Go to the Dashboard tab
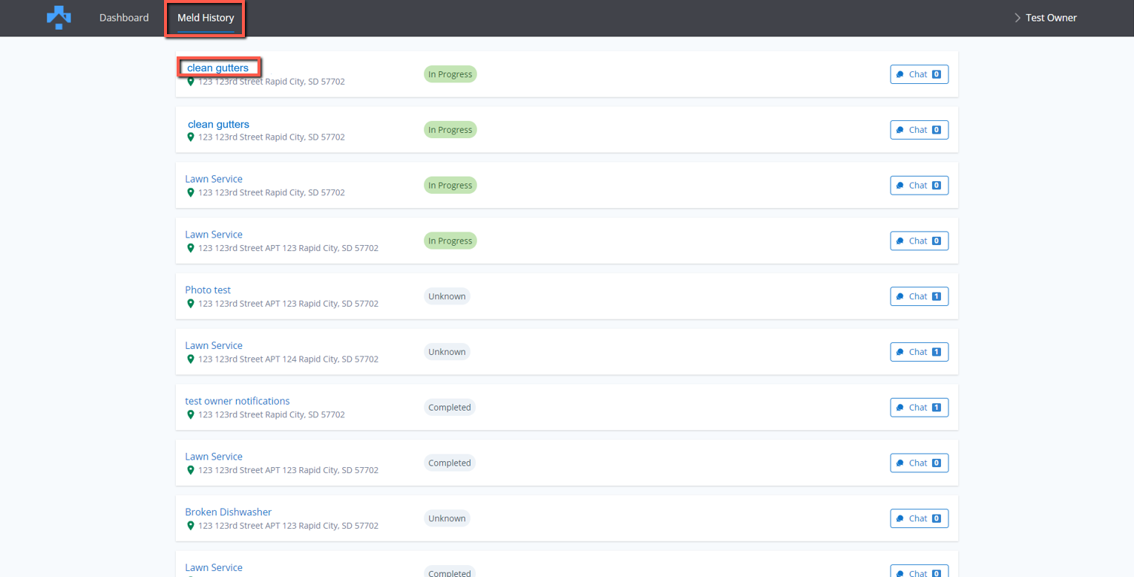1134x577 pixels. point(124,18)
